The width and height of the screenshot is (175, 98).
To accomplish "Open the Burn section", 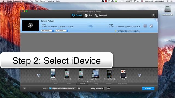I will 89,15.
